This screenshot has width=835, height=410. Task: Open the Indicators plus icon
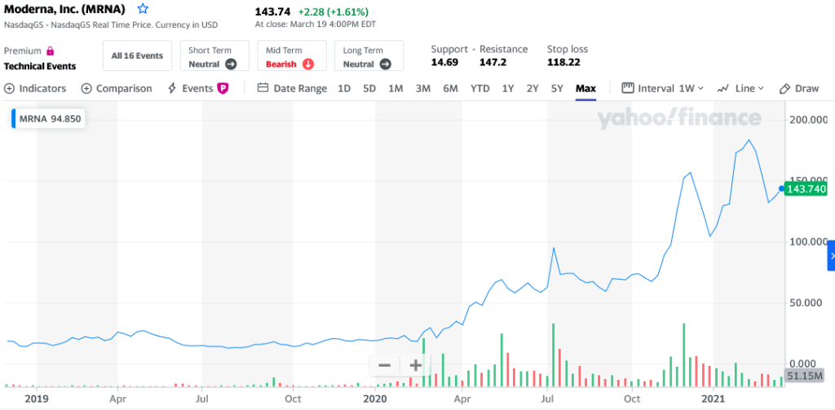click(10, 88)
